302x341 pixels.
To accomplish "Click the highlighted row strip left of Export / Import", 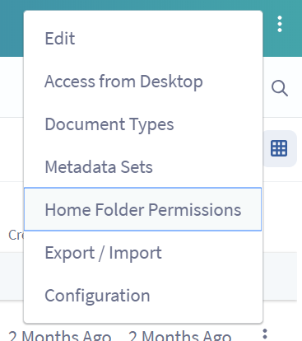I will coord(12,276).
